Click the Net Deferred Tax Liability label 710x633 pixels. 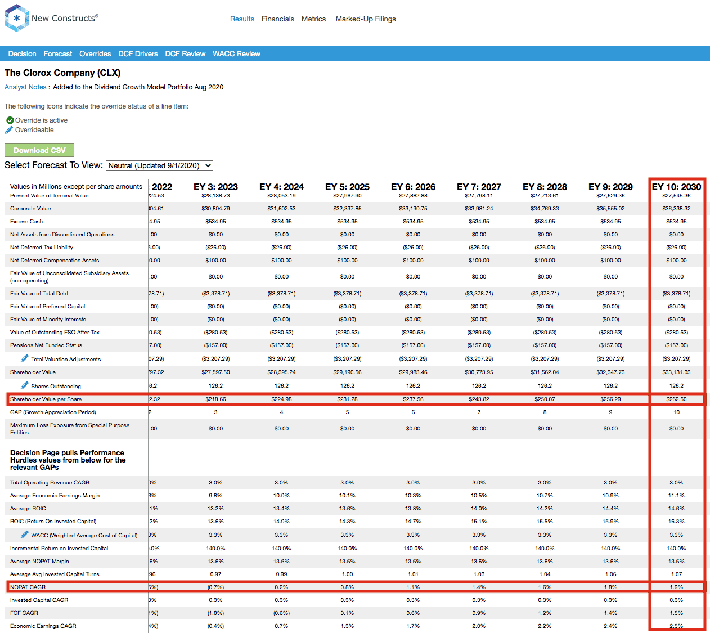42,248
